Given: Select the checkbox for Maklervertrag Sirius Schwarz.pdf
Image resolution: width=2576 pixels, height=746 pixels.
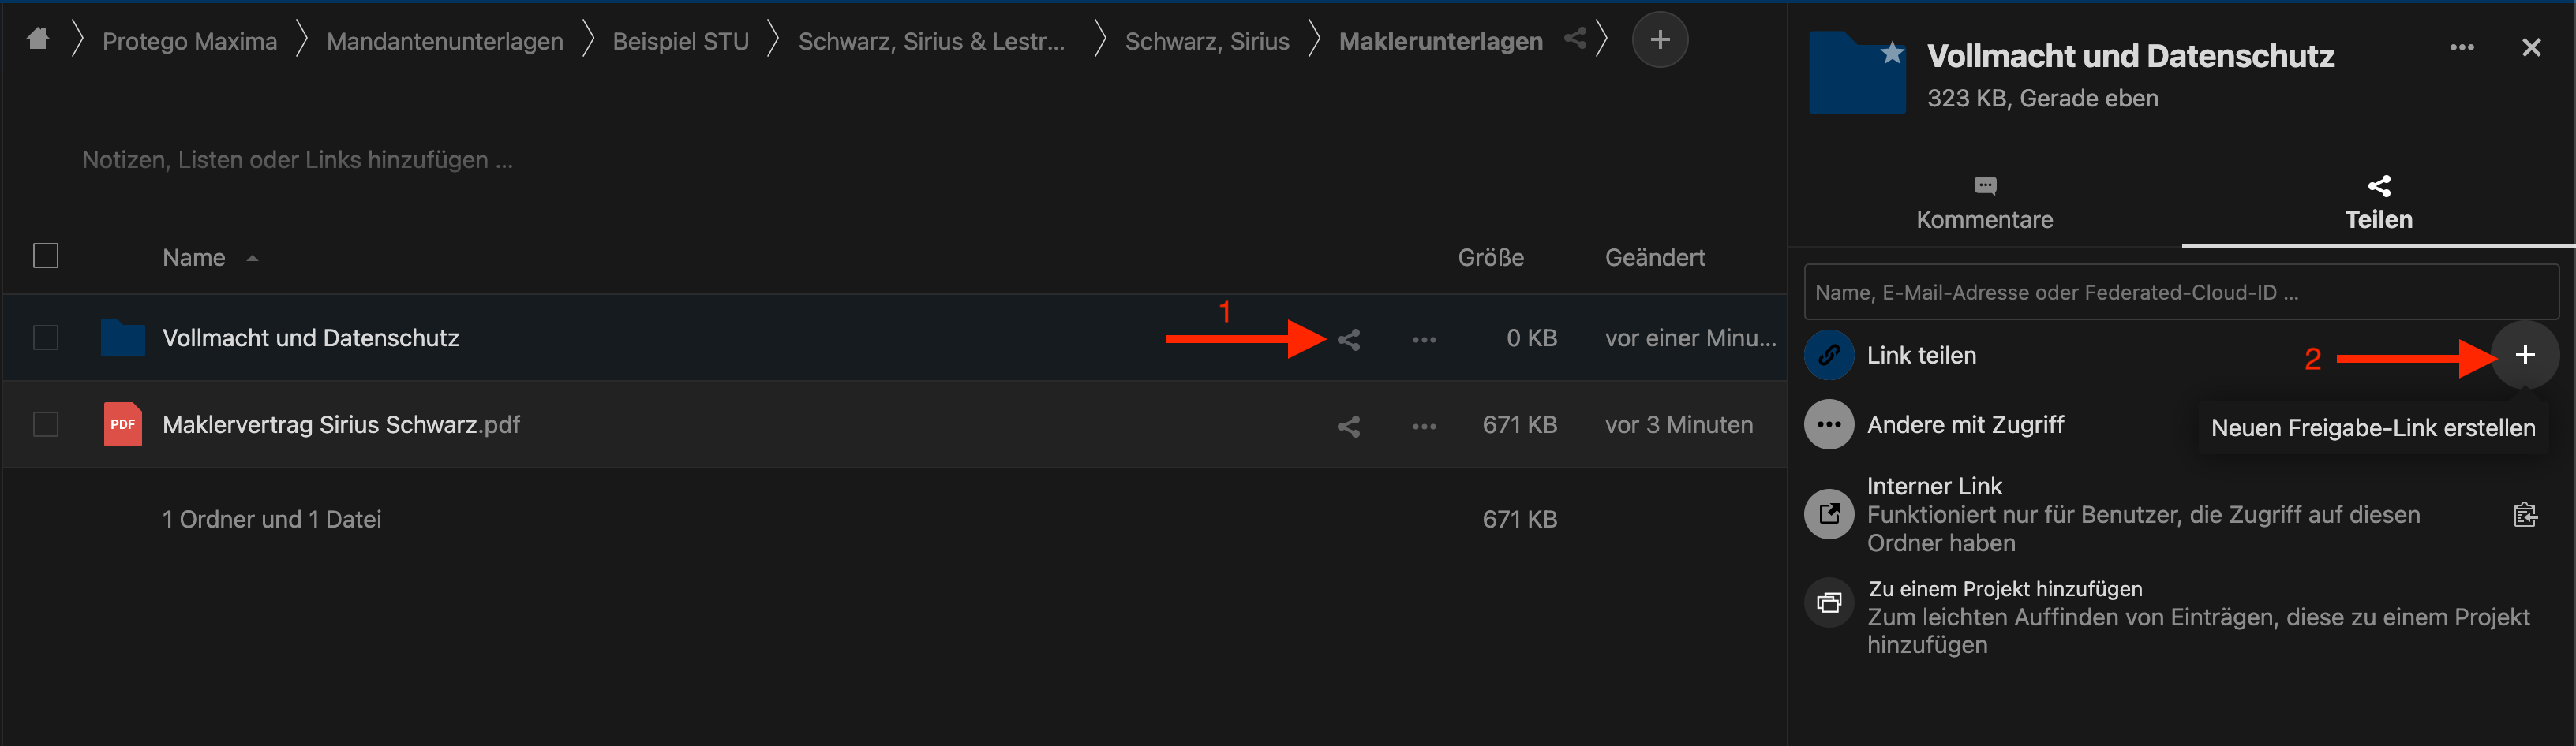Looking at the screenshot, I should [x=46, y=423].
